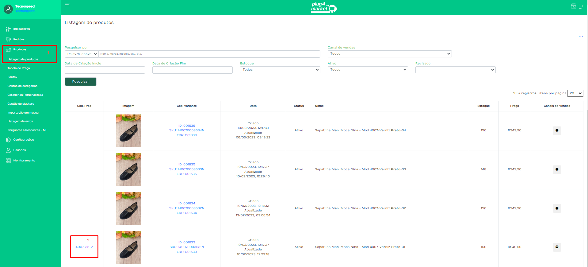Open Tabela de Preço submenu
The image size is (588, 267).
18,68
